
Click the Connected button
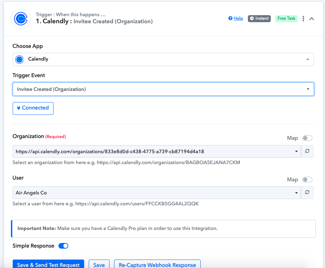[33, 108]
